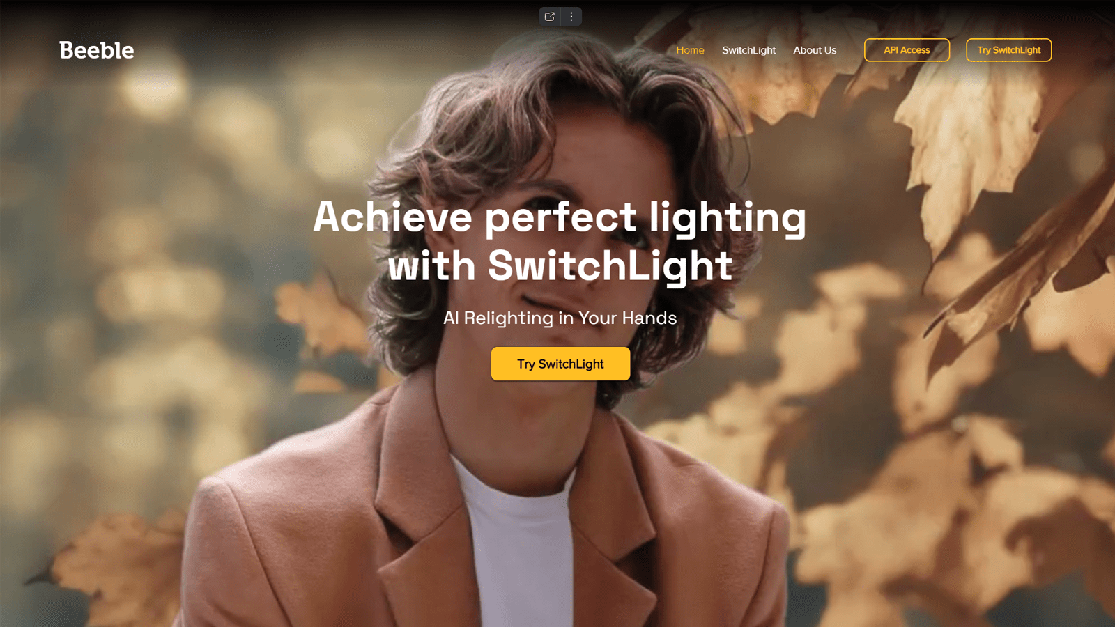
Task: Go to the Home nav link
Action: [690, 50]
